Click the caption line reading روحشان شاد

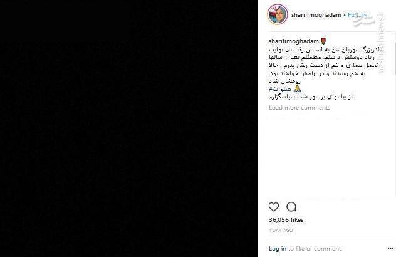(284, 81)
